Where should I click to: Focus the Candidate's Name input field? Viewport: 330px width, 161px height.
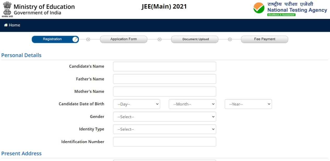pos(164,67)
